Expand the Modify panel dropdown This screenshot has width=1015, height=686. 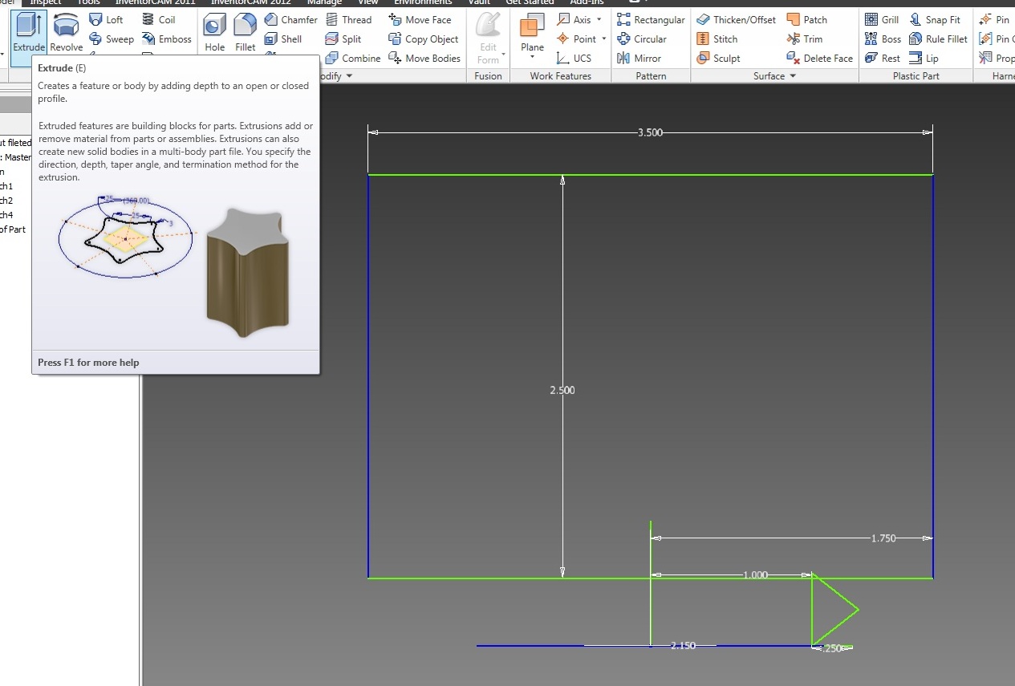(x=348, y=76)
